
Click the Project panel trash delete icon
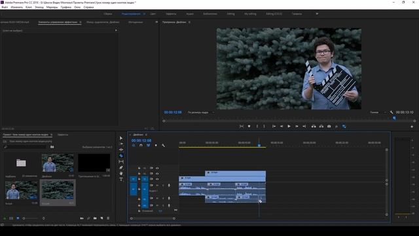click(x=108, y=218)
